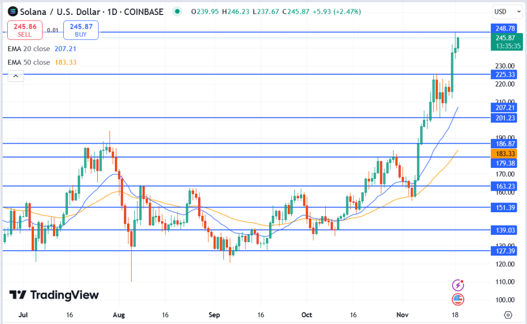Select the 225.33 price line label
Viewport: 527px width, 324px height.
(x=504, y=74)
